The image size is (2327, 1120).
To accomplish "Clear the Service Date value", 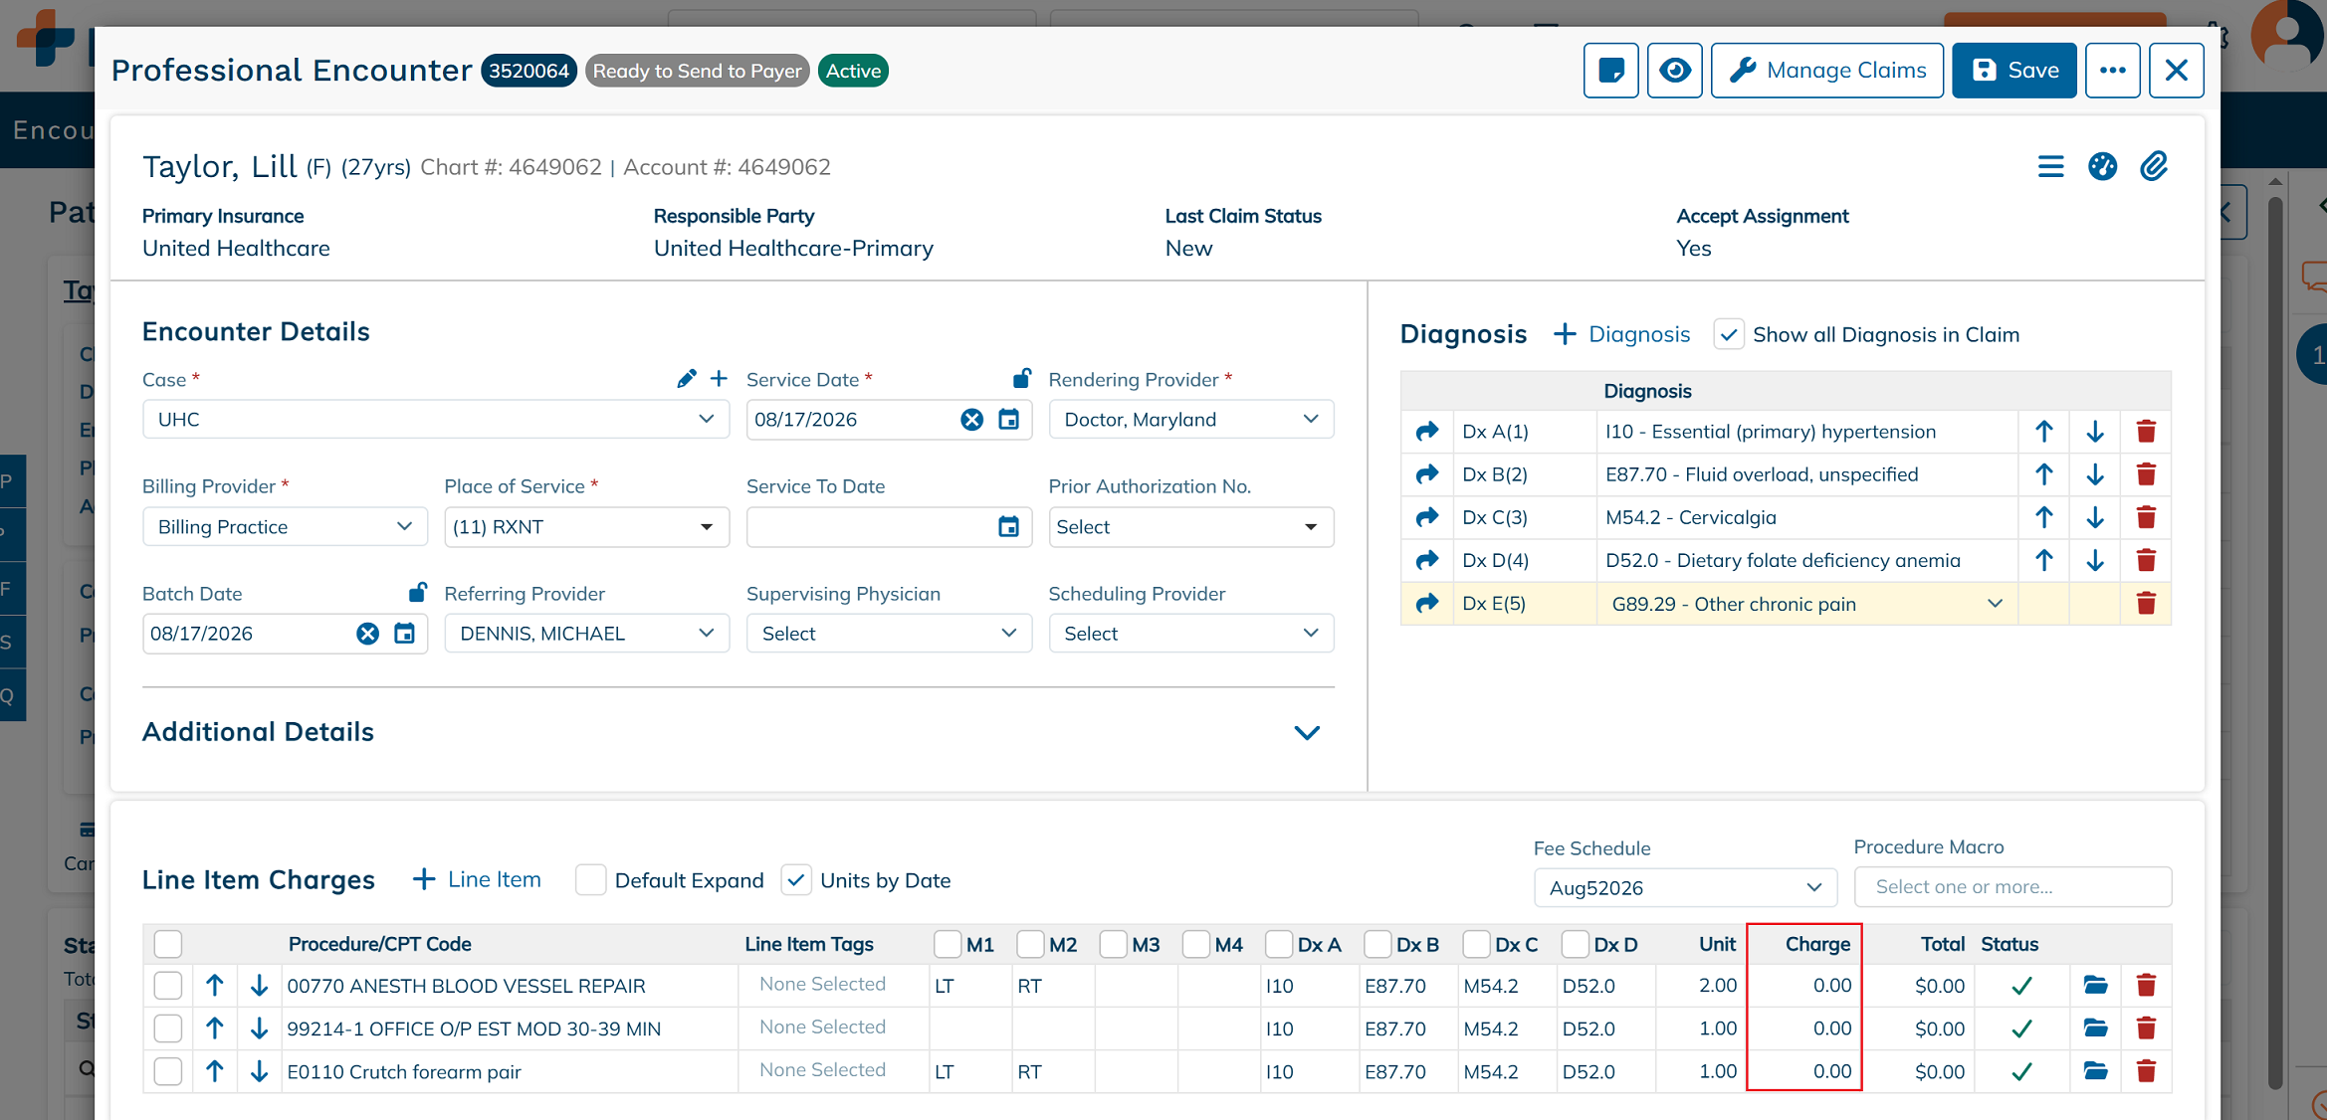I will 971,420.
